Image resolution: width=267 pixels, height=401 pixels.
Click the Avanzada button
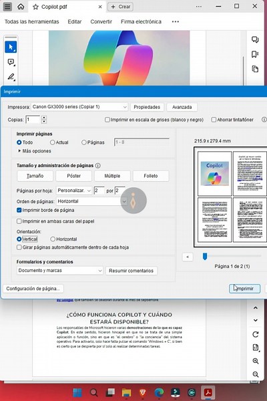pos(182,107)
